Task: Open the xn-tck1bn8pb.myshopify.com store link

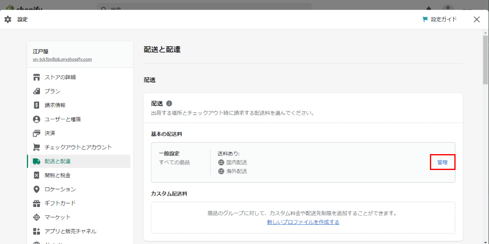Action: pos(62,59)
